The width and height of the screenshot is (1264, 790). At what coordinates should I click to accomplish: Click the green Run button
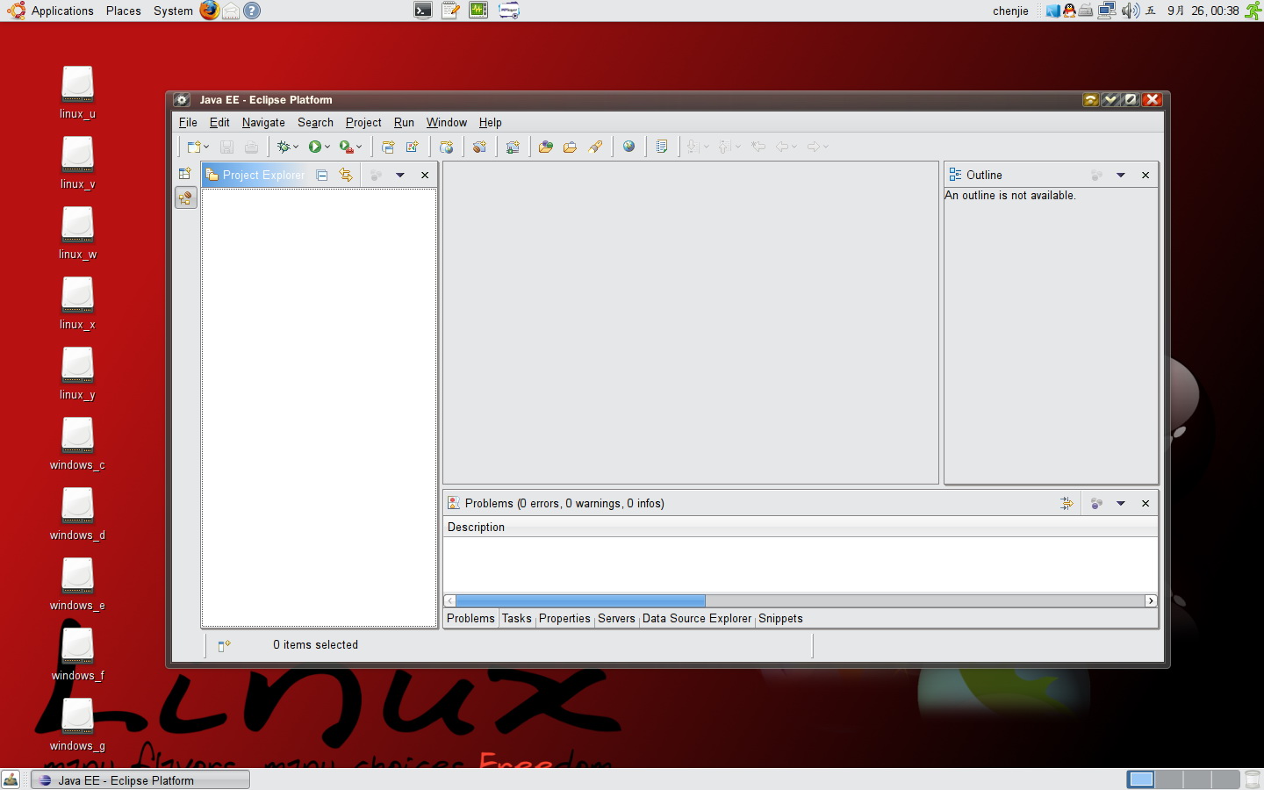point(315,147)
